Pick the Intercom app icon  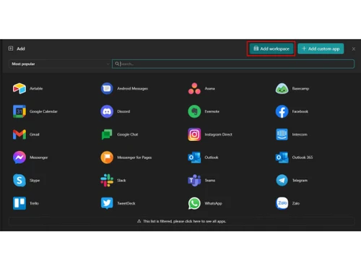tap(282, 134)
